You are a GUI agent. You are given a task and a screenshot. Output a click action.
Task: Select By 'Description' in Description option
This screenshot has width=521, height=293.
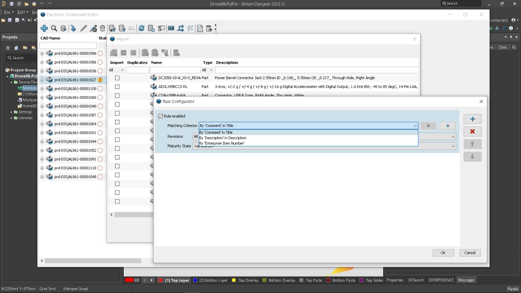308,138
